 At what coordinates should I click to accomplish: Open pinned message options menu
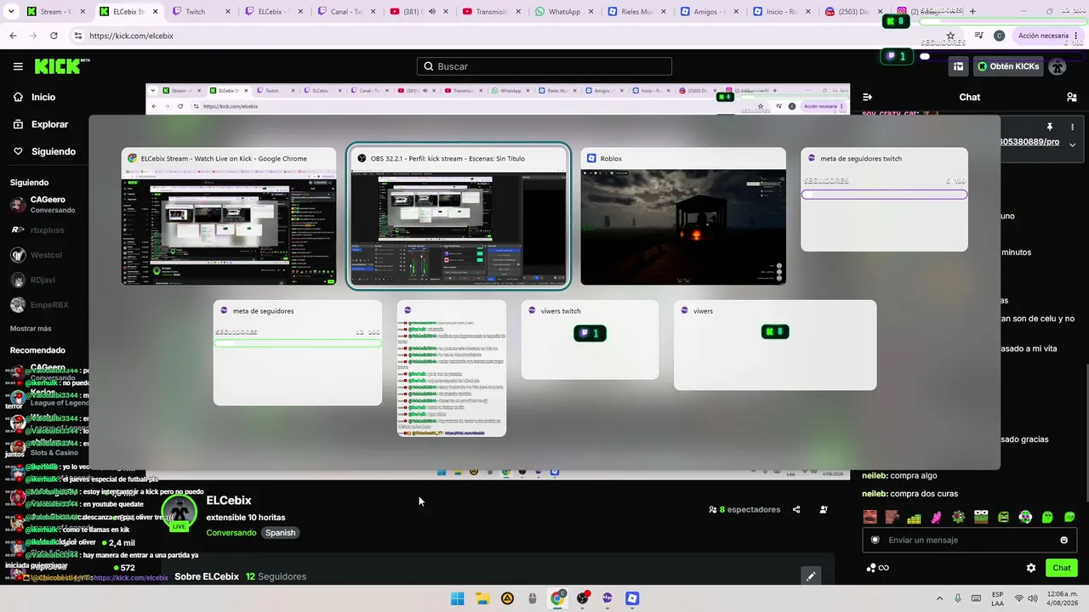(x=1072, y=127)
